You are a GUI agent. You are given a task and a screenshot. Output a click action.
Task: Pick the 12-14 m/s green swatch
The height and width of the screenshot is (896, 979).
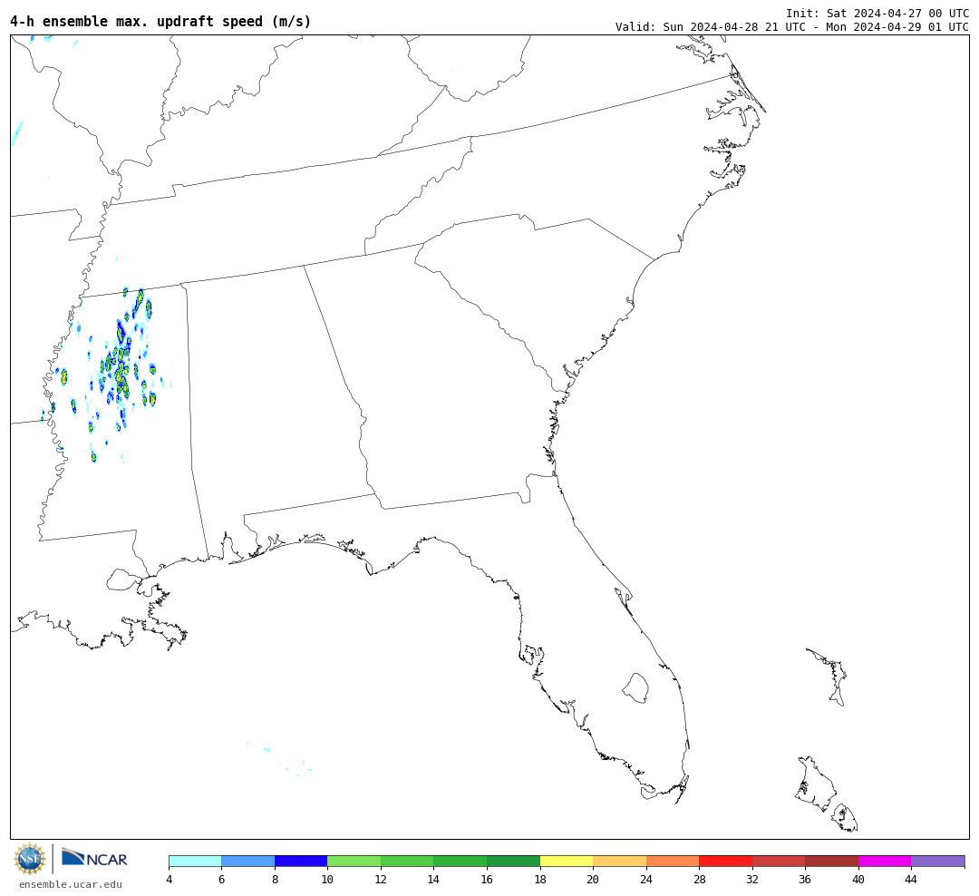click(407, 861)
